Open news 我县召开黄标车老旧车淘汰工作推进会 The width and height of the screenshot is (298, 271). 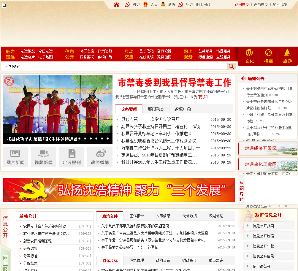157,134
